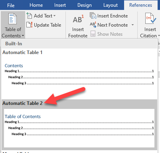Open the Insert Citation dropdown arrow

click(x=158, y=36)
